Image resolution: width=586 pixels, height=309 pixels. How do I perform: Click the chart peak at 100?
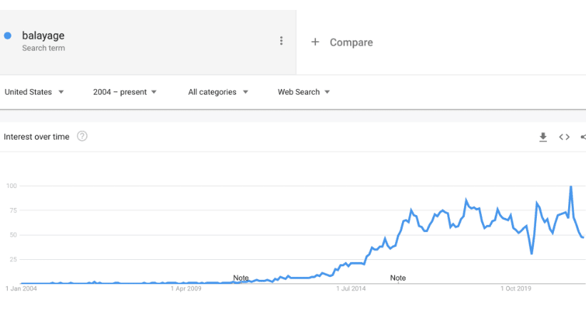coord(571,187)
